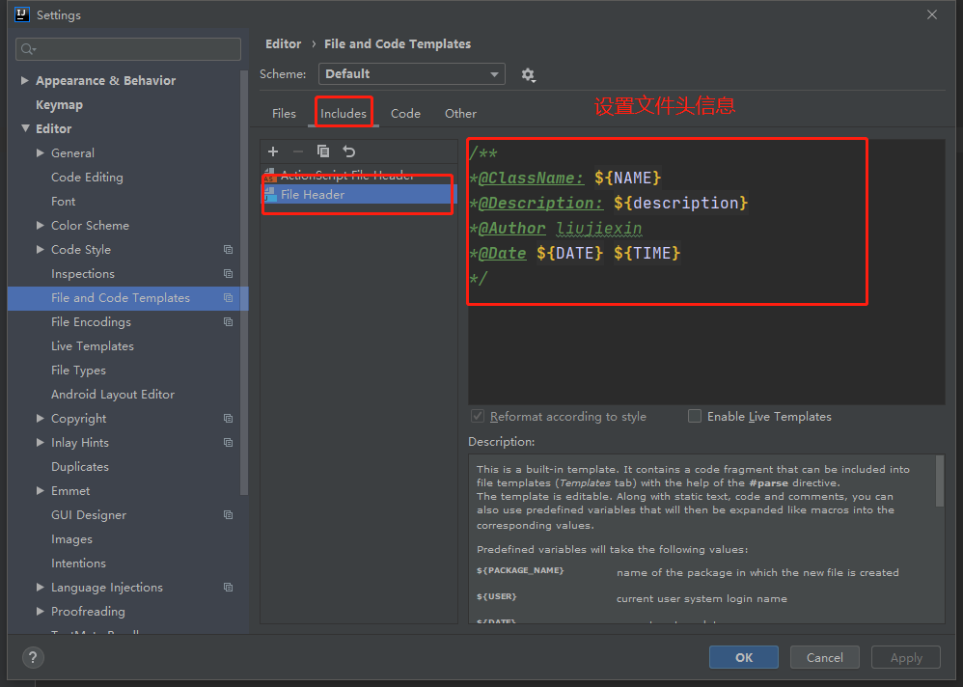Image resolution: width=963 pixels, height=687 pixels.
Task: Click the ActionScript File Header file icon
Action: coord(269,175)
